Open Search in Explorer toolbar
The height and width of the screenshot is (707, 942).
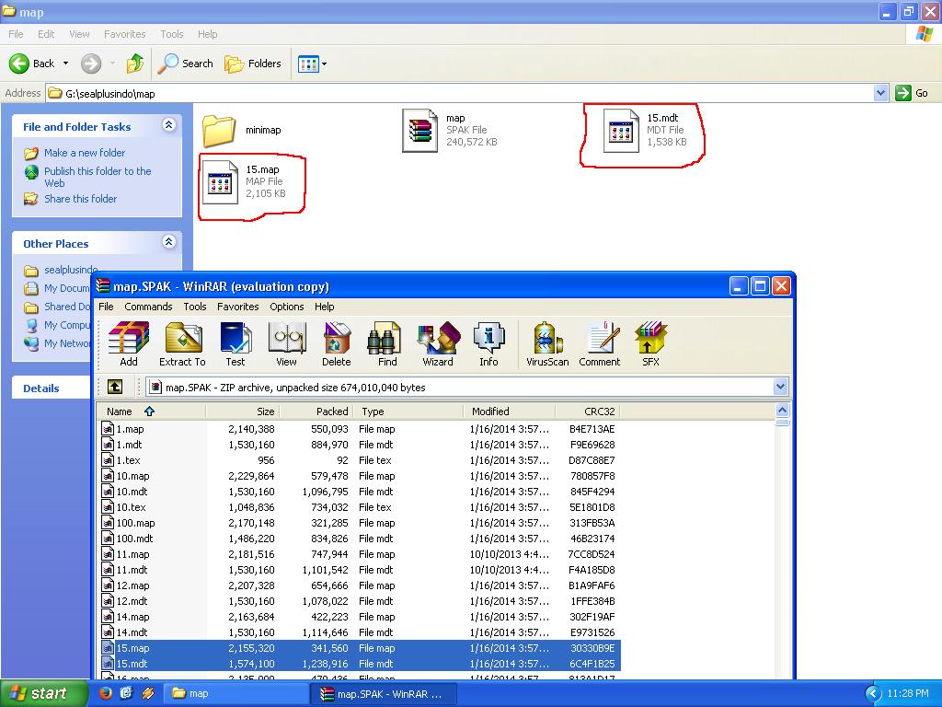click(x=185, y=64)
